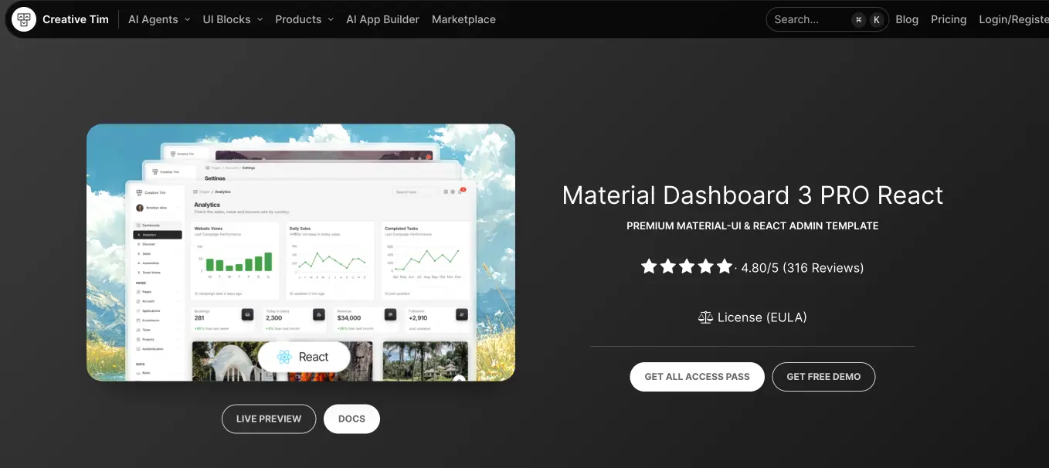
Task: Open the Blog link
Action: point(907,19)
